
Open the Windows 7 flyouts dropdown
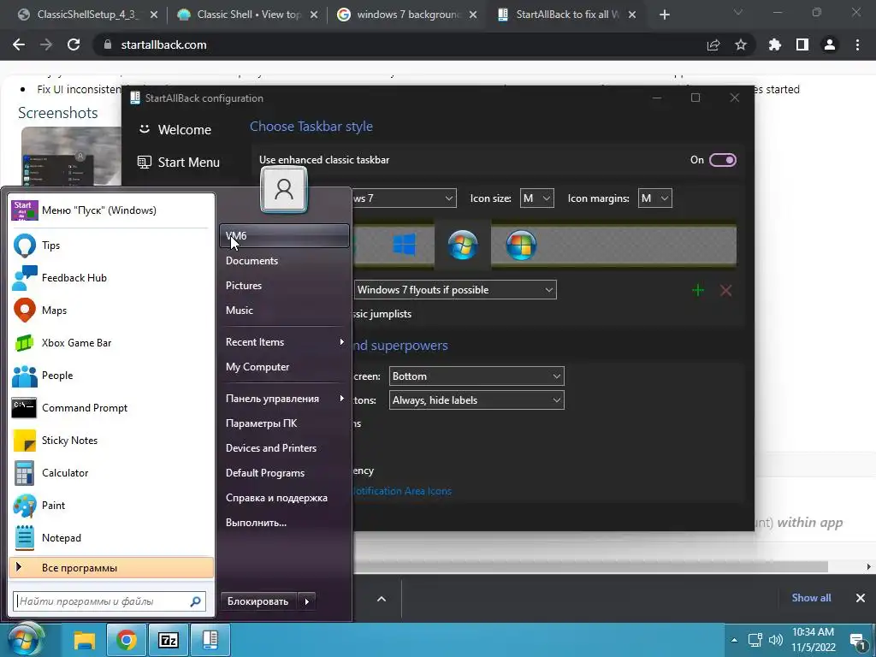455,290
